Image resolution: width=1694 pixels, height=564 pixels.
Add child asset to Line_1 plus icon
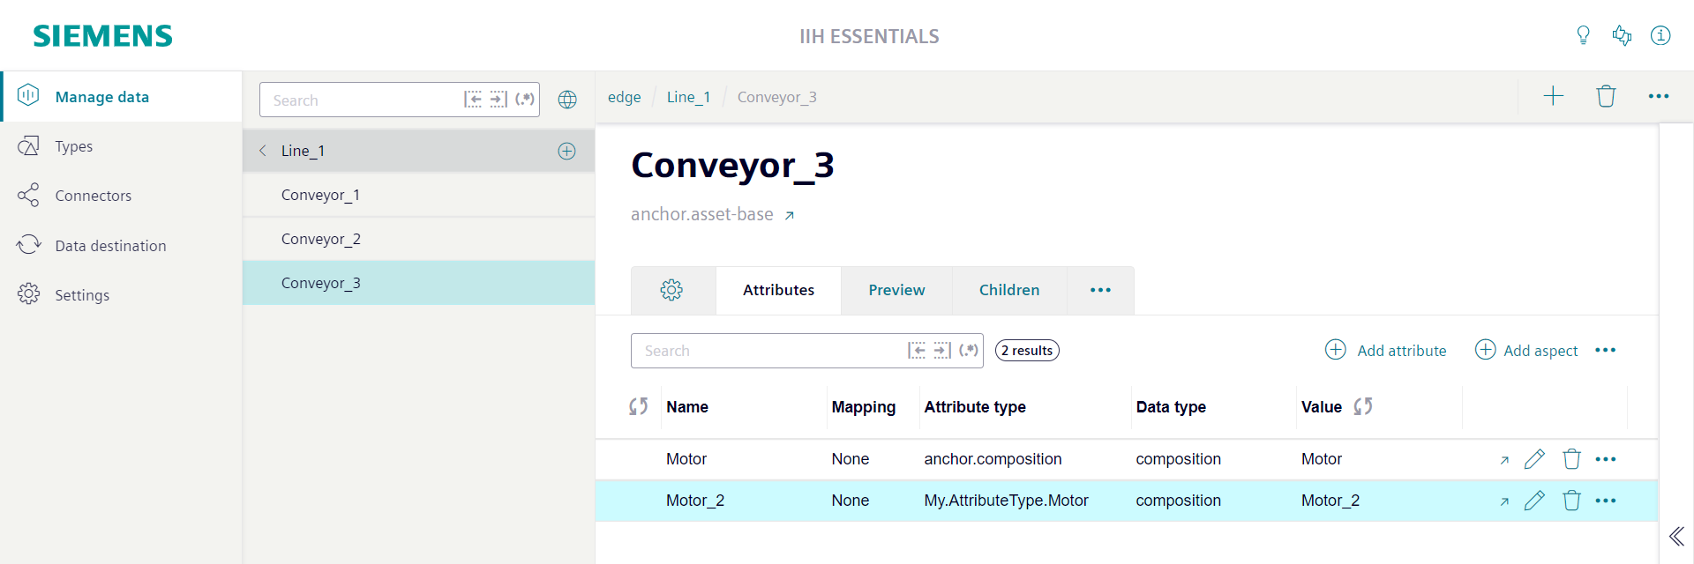click(x=566, y=151)
